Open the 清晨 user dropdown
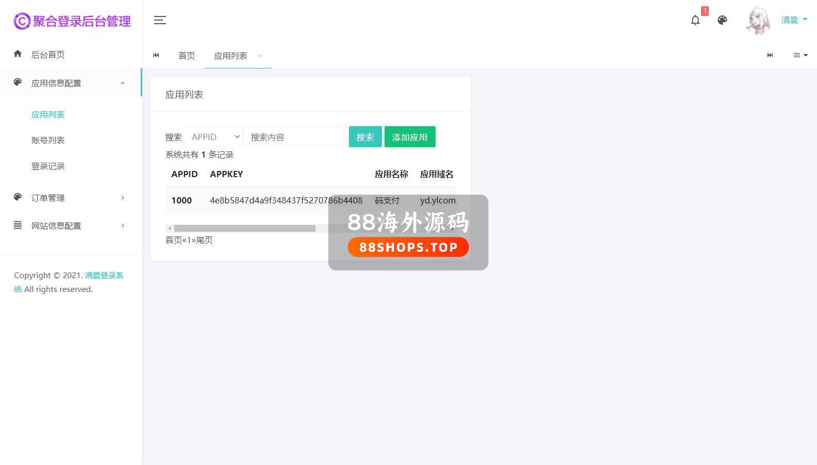817x465 pixels. click(794, 20)
